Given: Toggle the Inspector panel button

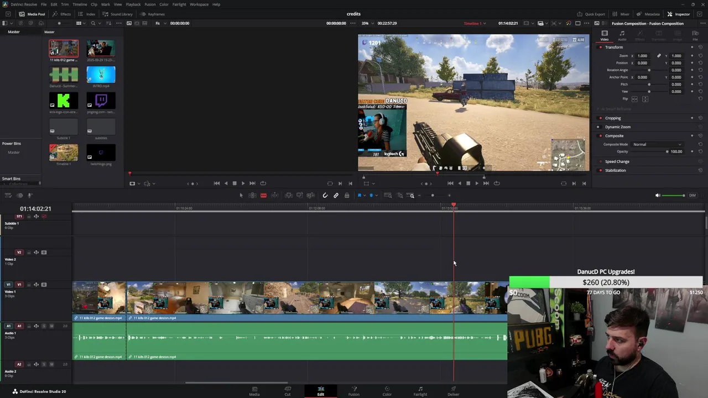Looking at the screenshot, I should pos(679,14).
